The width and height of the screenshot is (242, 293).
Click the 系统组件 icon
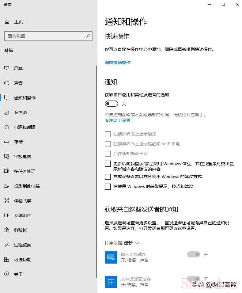7,215
